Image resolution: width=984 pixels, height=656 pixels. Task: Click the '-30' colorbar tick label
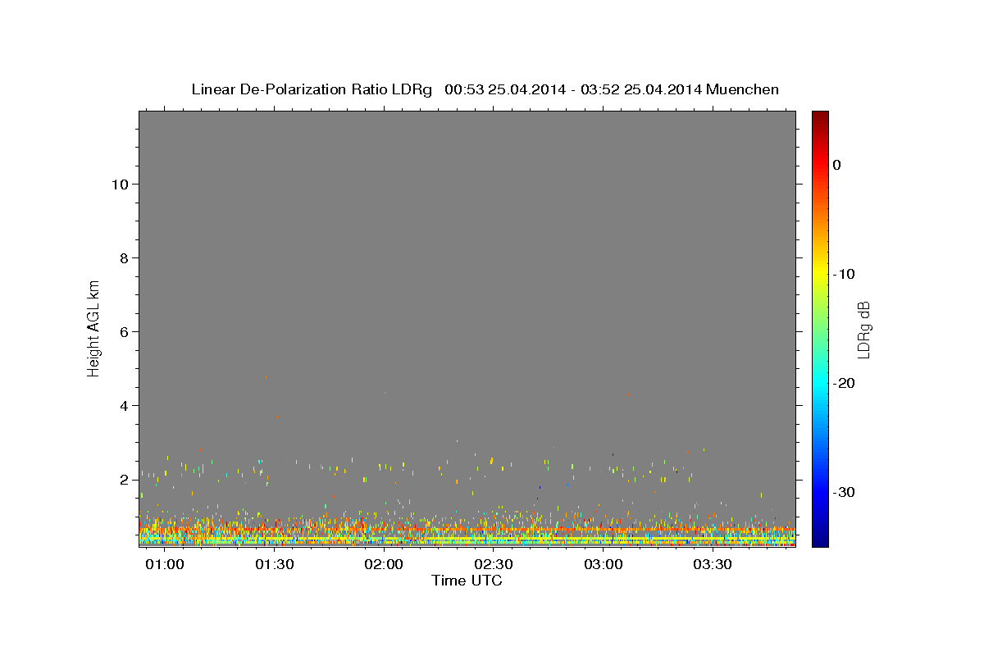click(844, 492)
